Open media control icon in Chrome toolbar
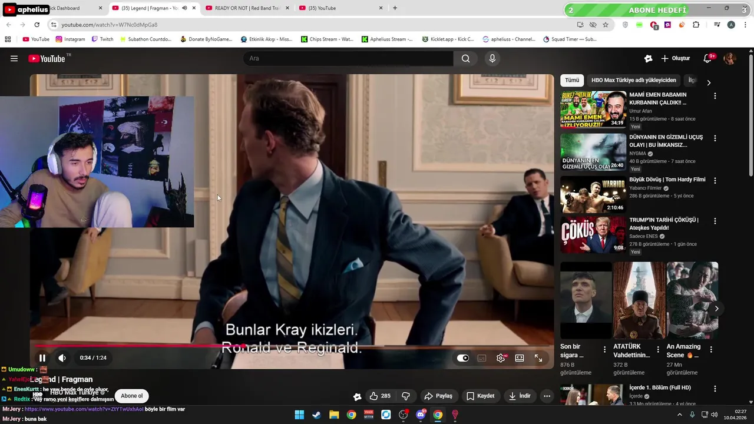754x424 pixels. coord(717,25)
